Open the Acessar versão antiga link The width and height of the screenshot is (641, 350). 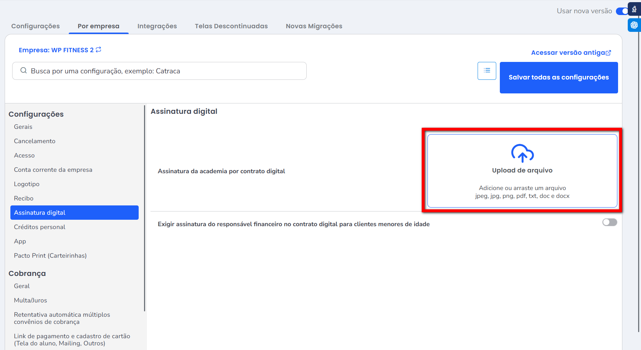[568, 53]
